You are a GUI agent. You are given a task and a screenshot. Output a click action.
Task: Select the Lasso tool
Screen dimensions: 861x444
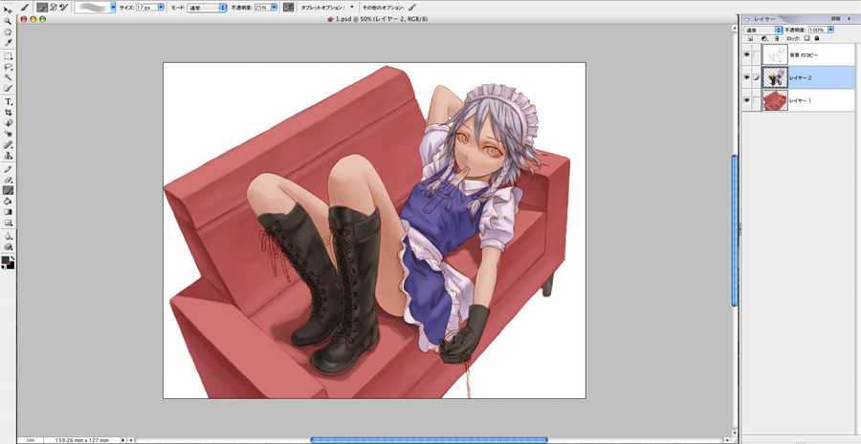(8, 67)
